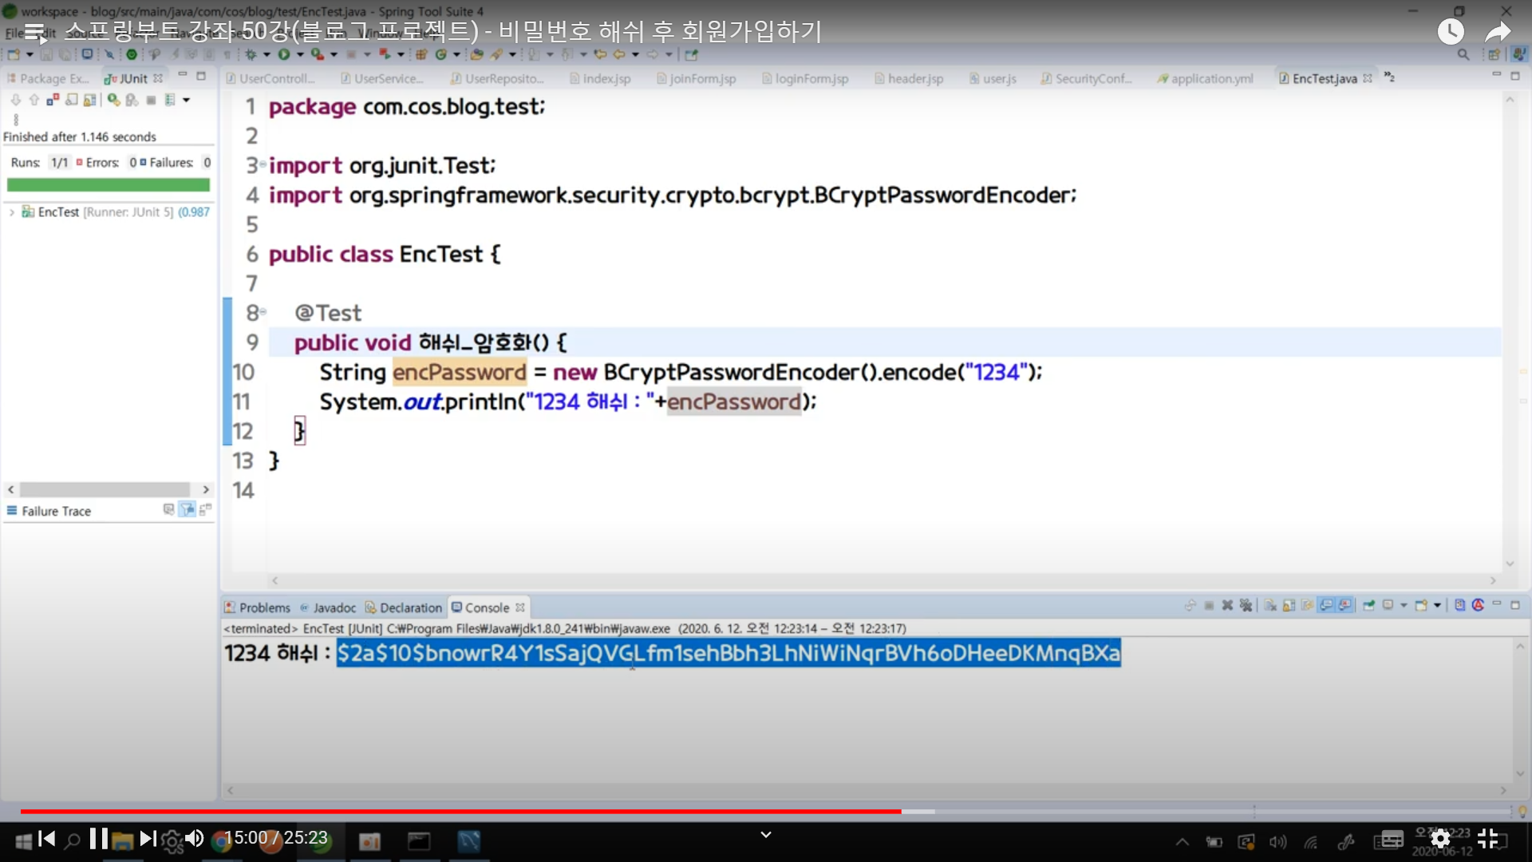Click the Windows Start button
The height and width of the screenshot is (862, 1532).
[x=24, y=841]
